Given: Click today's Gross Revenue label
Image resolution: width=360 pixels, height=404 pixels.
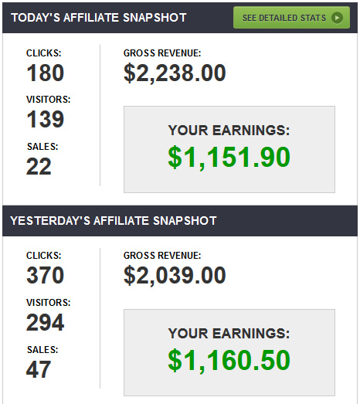Looking at the screenshot, I should [x=162, y=53].
